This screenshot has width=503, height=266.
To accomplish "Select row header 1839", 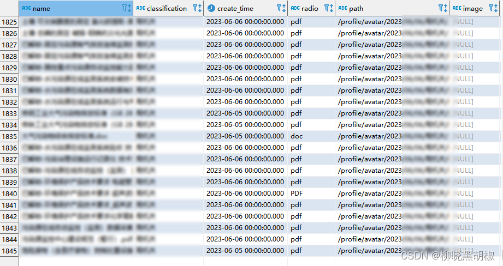I will click(x=9, y=182).
